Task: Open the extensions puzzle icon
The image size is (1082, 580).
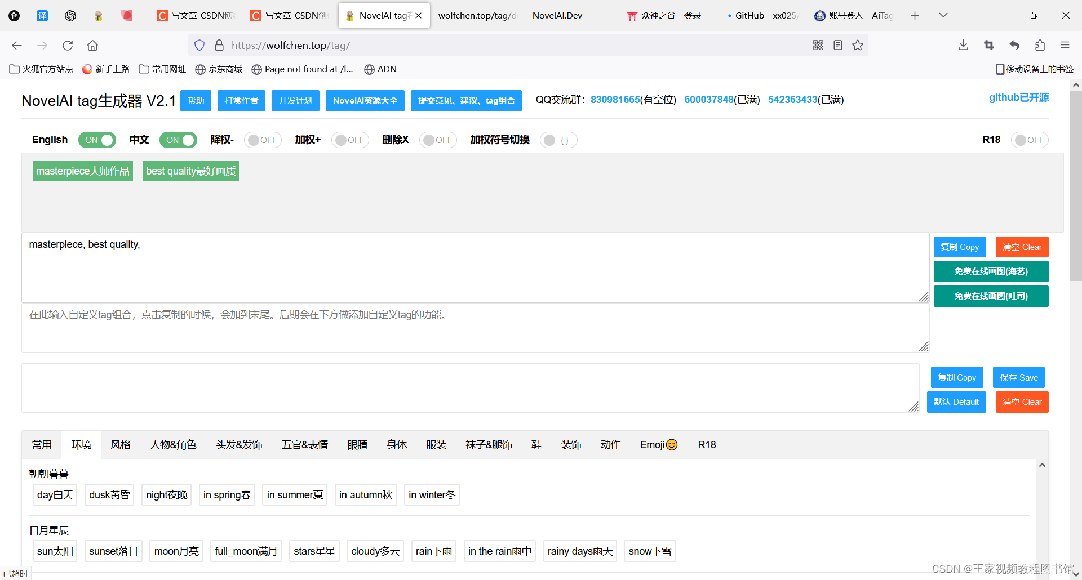Action: [1040, 45]
